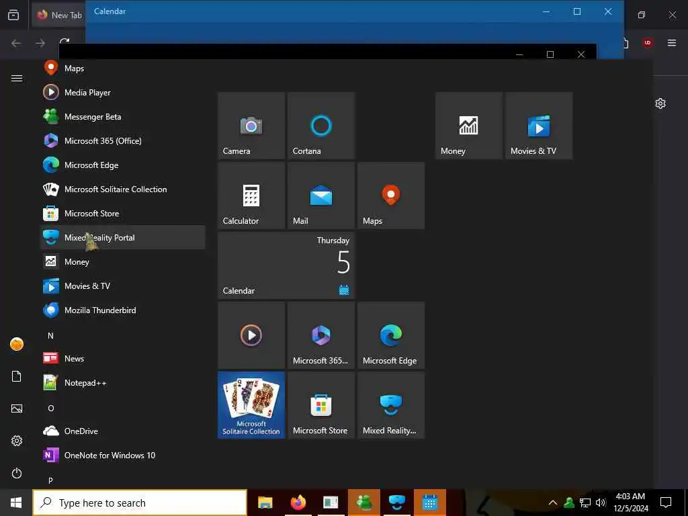Open the taskbar clock and date
The height and width of the screenshot is (516, 688).
coord(631,503)
